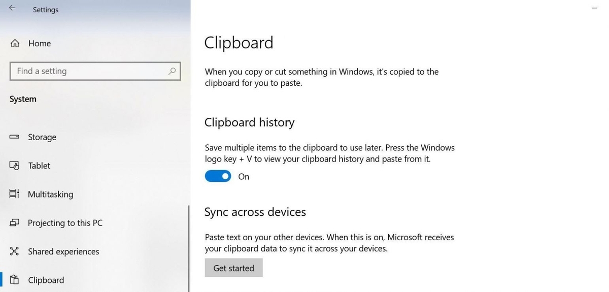This screenshot has height=292, width=609.
Task: Click the magnifier icon in search box
Action: 172,71
